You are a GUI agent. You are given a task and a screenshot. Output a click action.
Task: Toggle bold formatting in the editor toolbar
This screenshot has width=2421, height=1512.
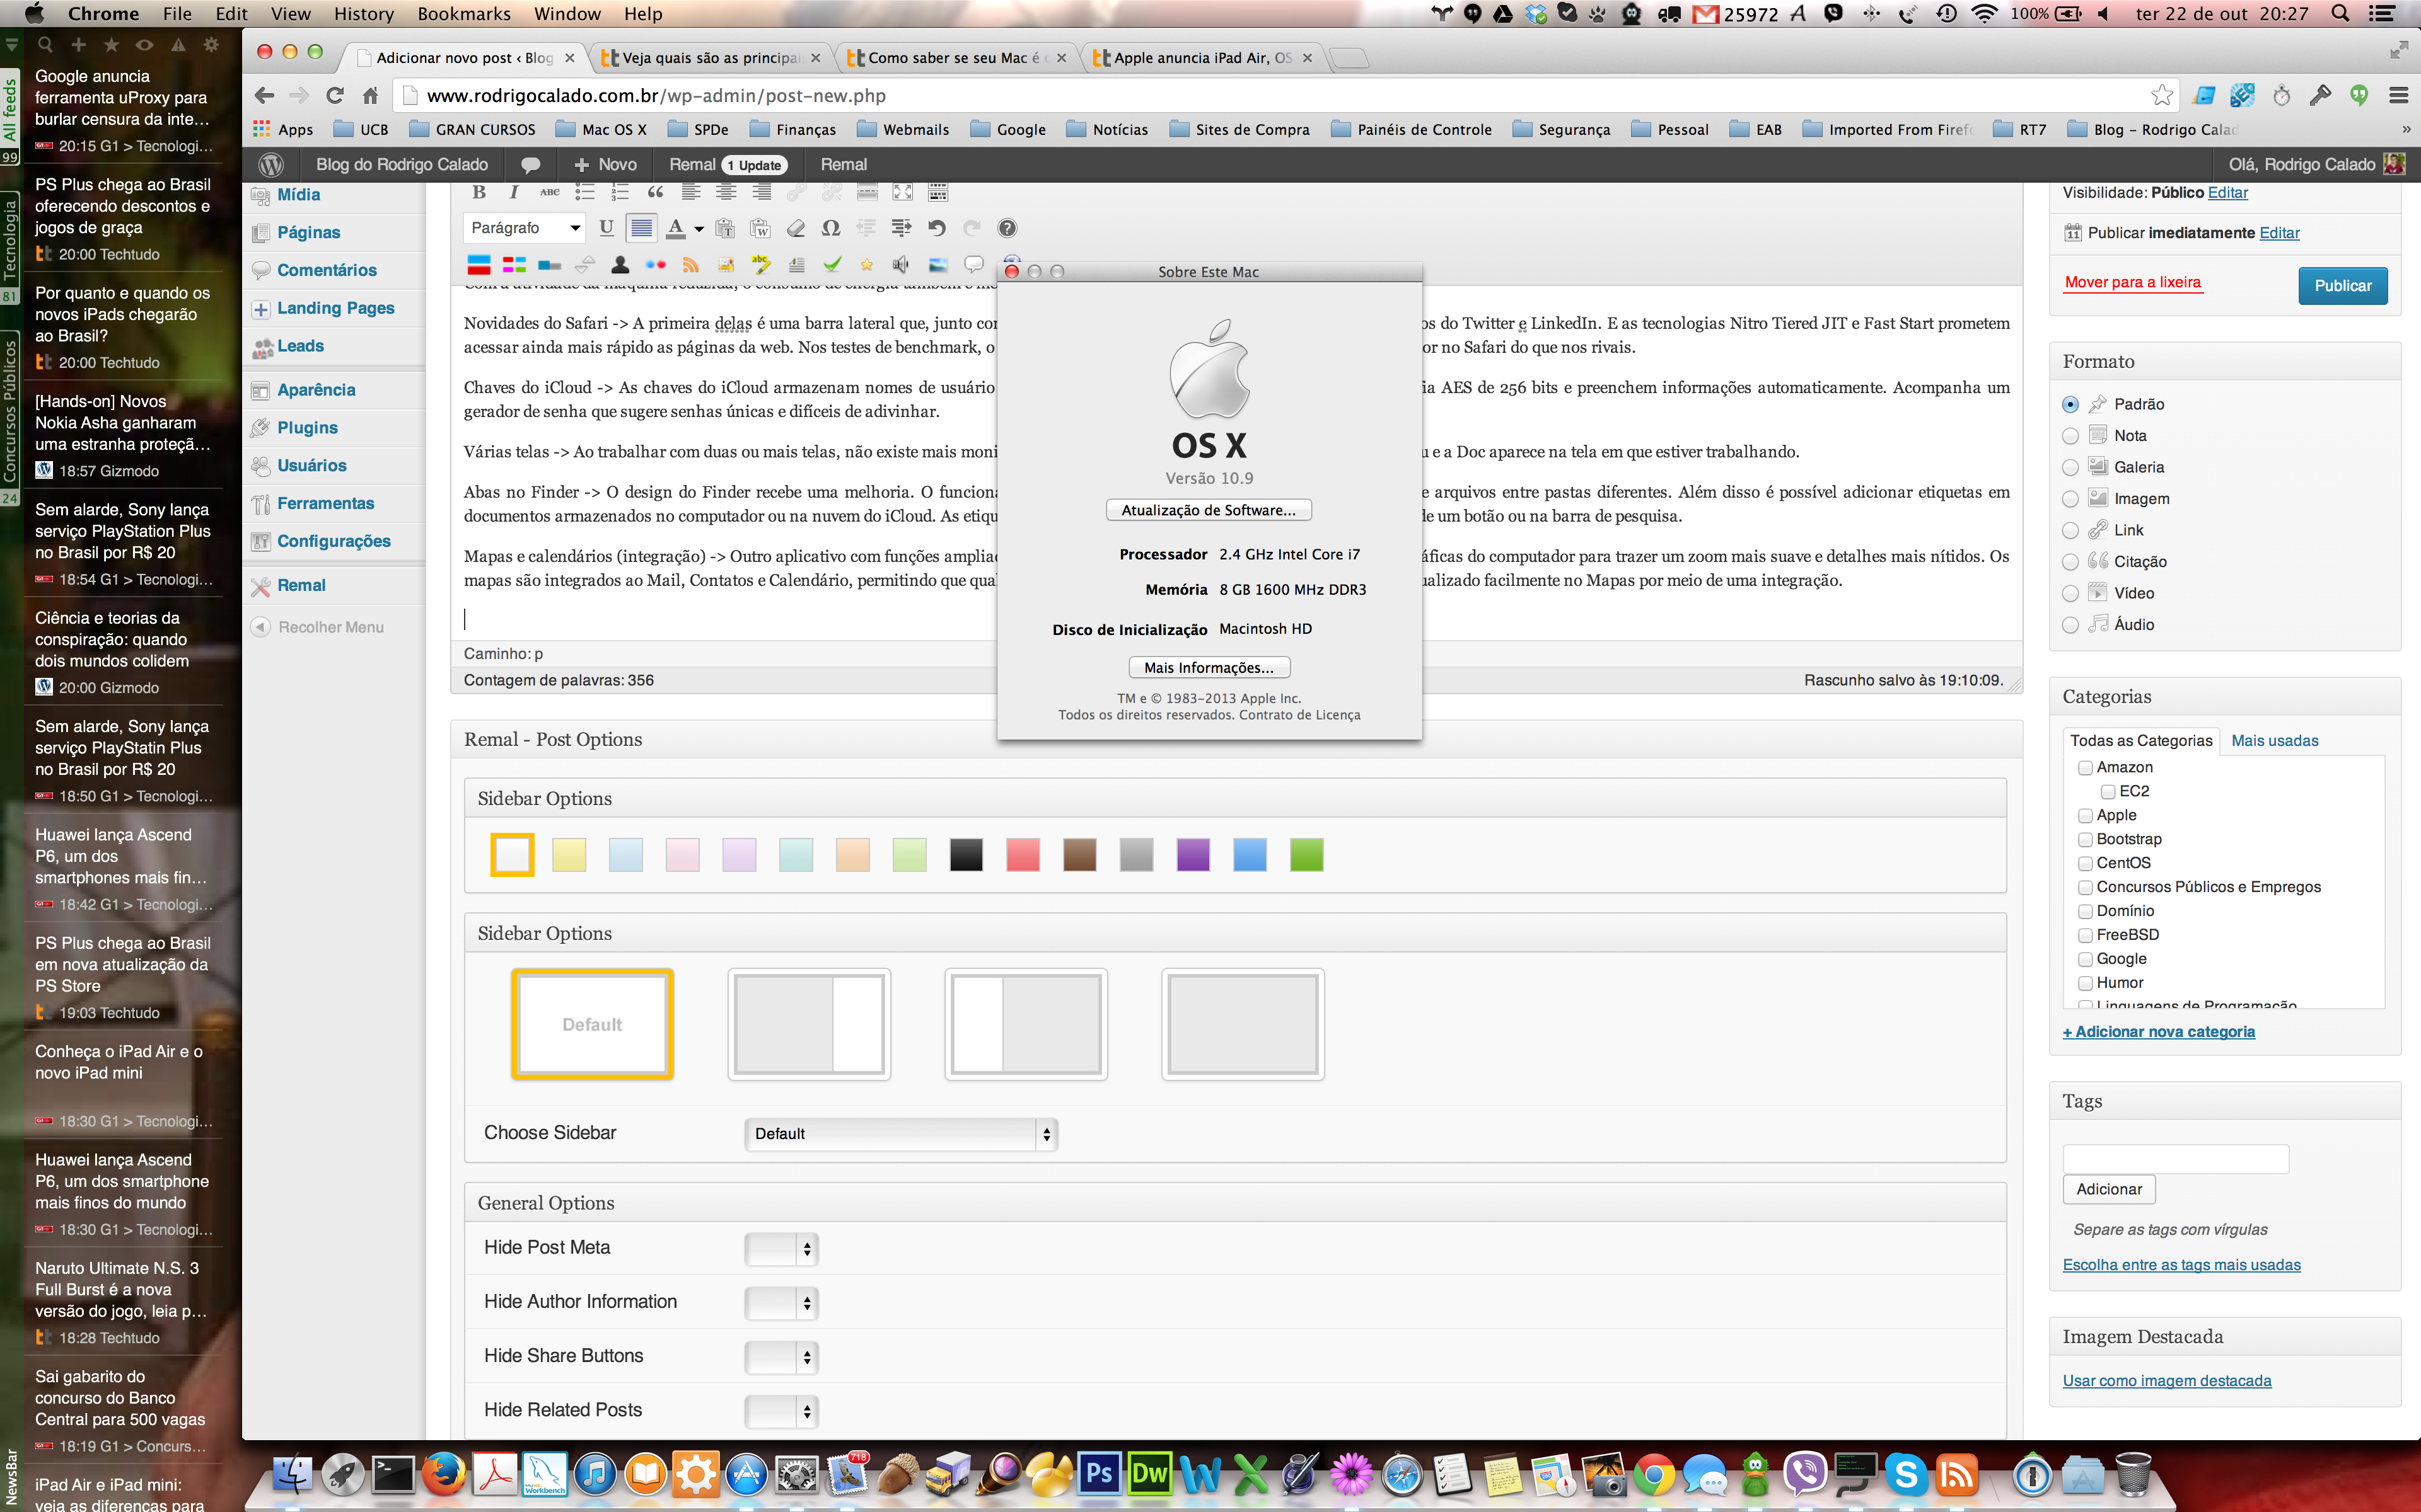(479, 192)
